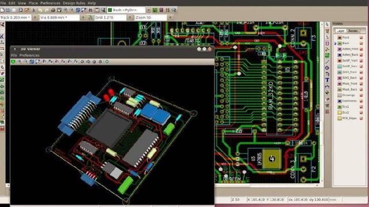The width and height of the screenshot is (369, 207).
Task: Select the add text tool (T icon)
Action: (x=327, y=80)
